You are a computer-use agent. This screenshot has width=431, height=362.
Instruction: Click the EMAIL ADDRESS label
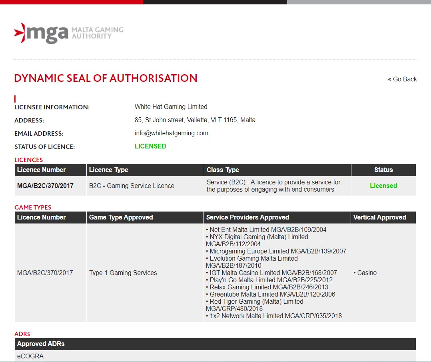[39, 134]
